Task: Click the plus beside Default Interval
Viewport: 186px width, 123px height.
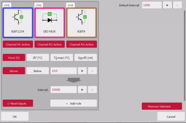Action: point(167,5)
